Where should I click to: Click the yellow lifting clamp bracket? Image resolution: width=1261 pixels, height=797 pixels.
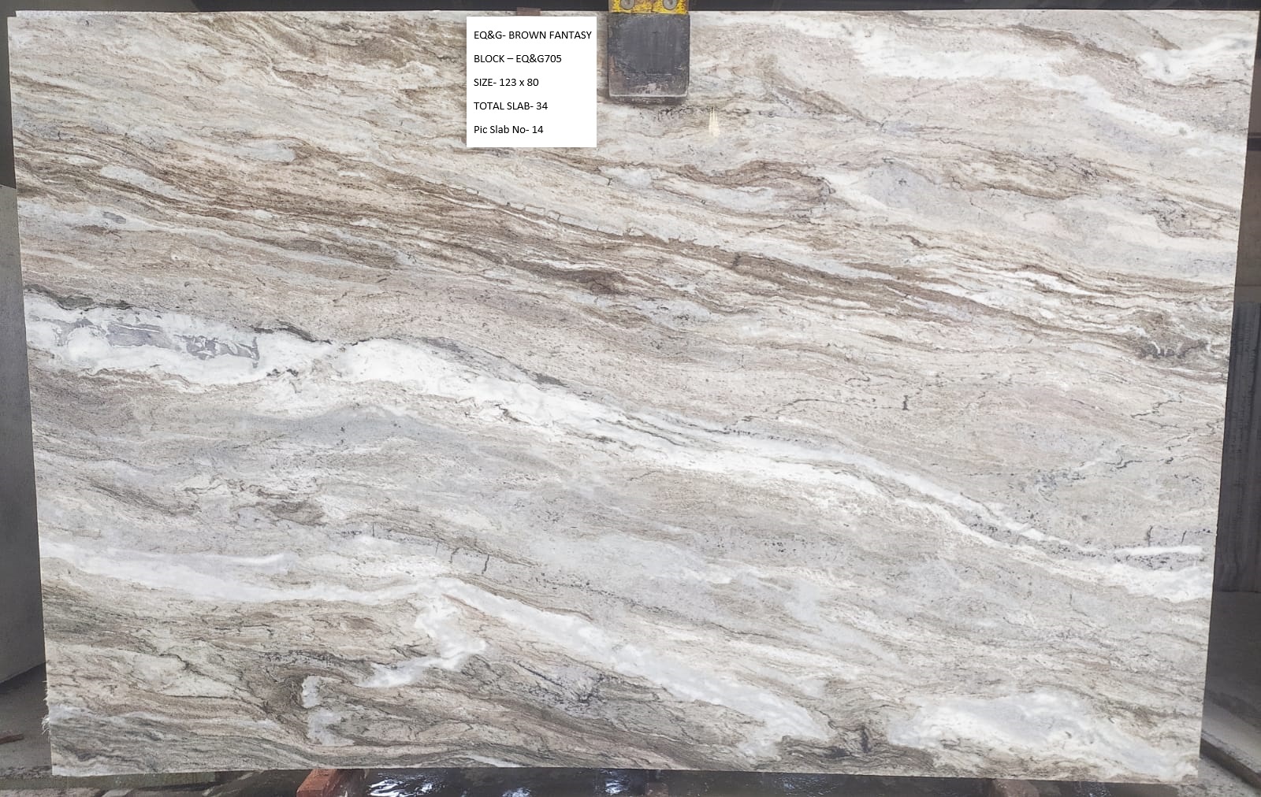coord(649,7)
